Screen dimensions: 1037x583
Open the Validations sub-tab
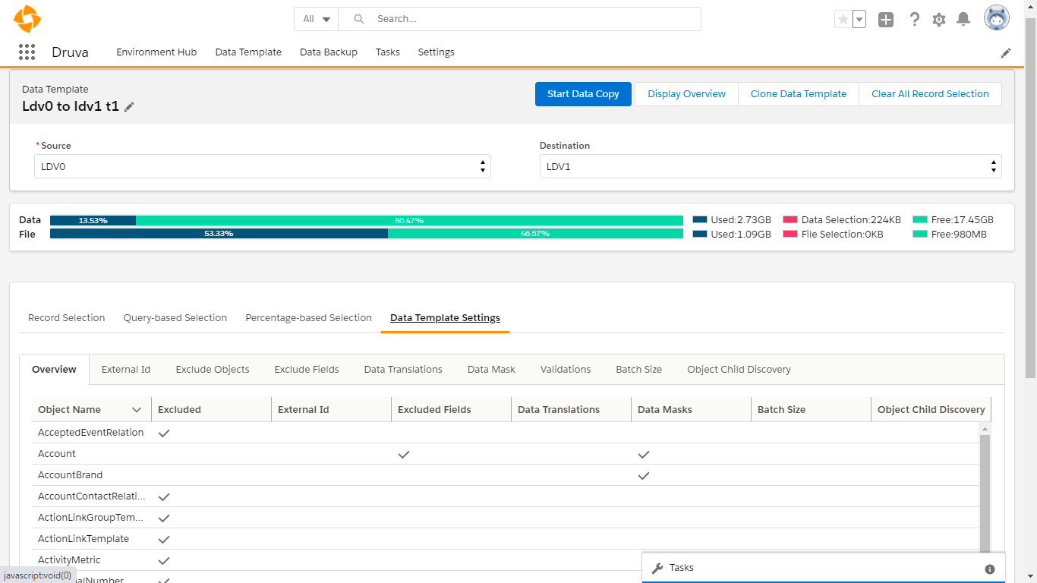tap(566, 370)
